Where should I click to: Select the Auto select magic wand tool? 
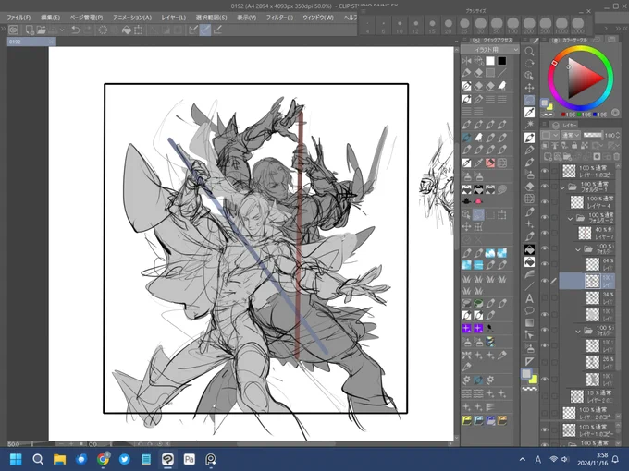(x=529, y=125)
